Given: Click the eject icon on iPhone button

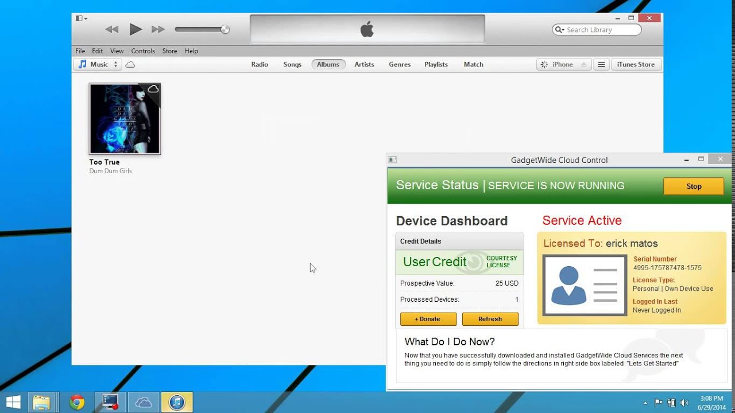Looking at the screenshot, I should coord(583,65).
